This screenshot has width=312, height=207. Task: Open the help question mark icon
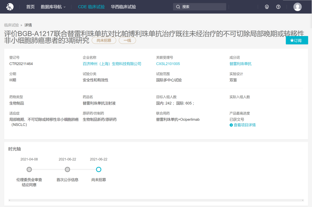point(278,7)
